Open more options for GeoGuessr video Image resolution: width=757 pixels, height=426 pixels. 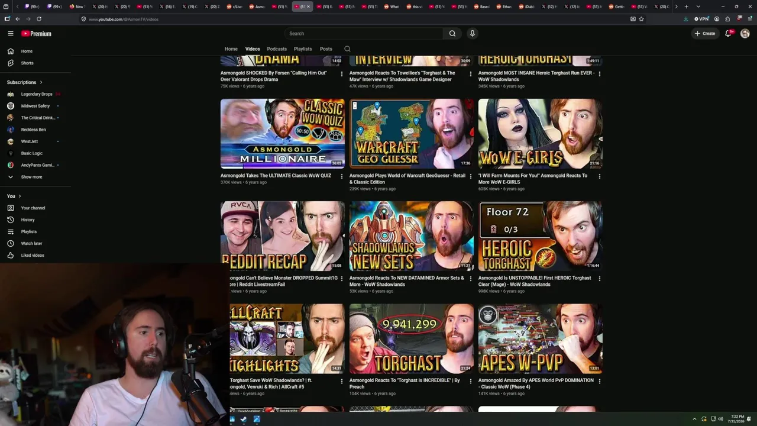(x=471, y=176)
